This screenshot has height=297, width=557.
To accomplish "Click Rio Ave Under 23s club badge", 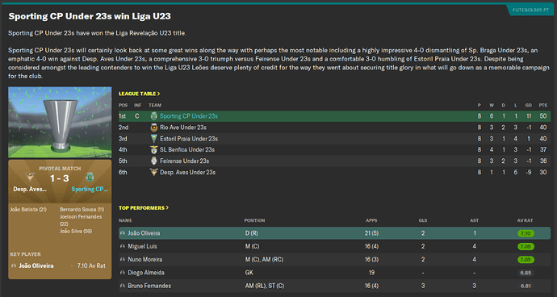I will point(154,128).
